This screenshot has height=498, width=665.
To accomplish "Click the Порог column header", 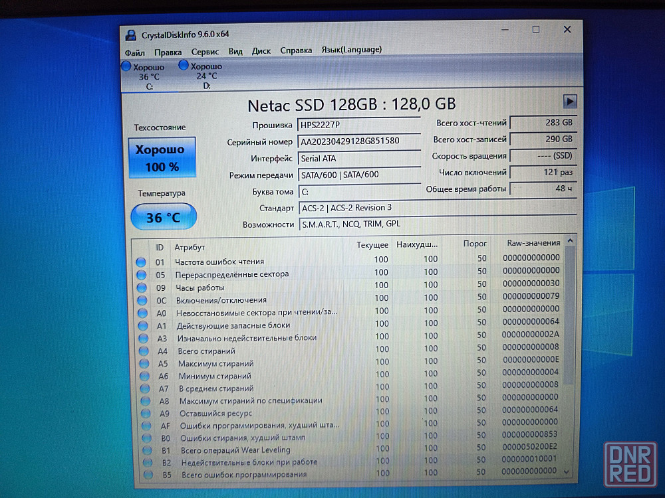I will 465,244.
